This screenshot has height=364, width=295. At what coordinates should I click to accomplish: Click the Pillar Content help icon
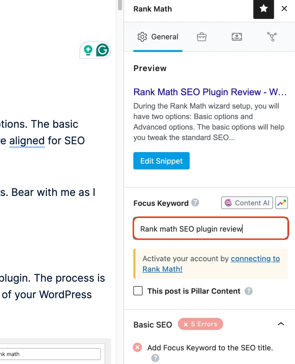coord(249,291)
